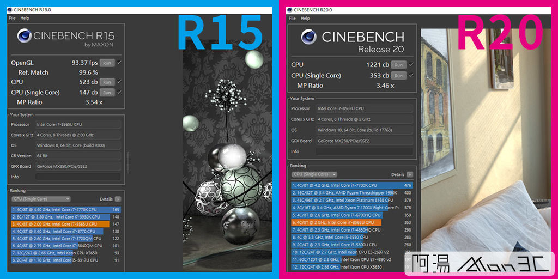Toggle the OpenGL checkbox in R15

119,63
